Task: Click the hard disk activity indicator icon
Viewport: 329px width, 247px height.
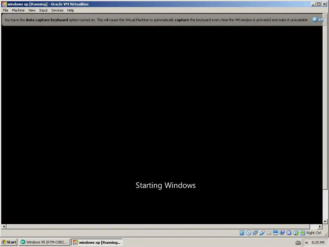Action: [x=242, y=233]
